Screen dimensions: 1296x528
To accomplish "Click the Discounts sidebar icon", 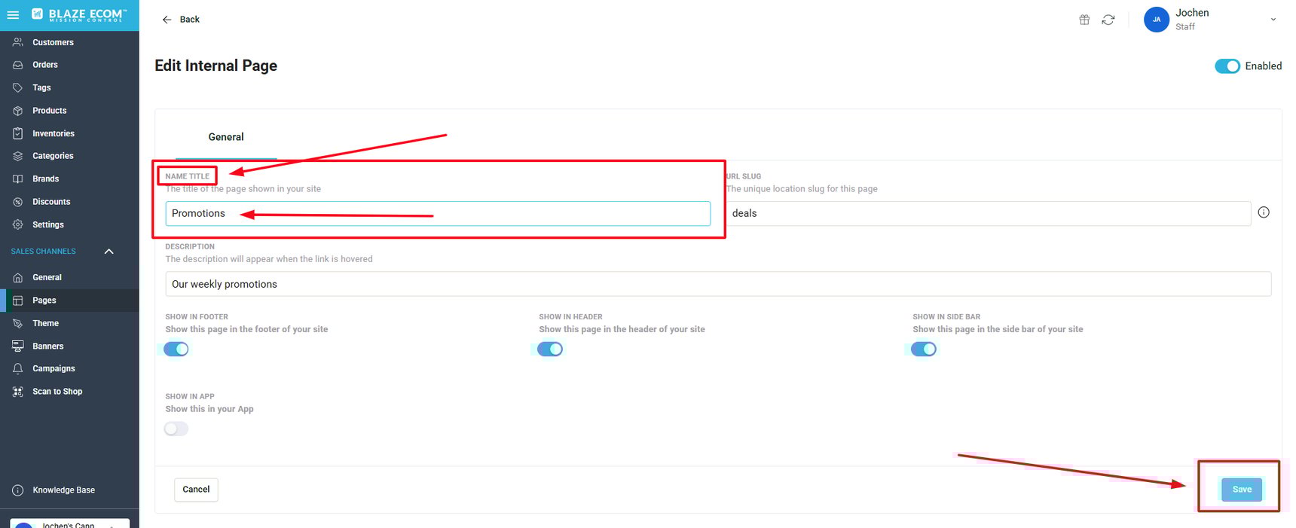I will tap(18, 202).
